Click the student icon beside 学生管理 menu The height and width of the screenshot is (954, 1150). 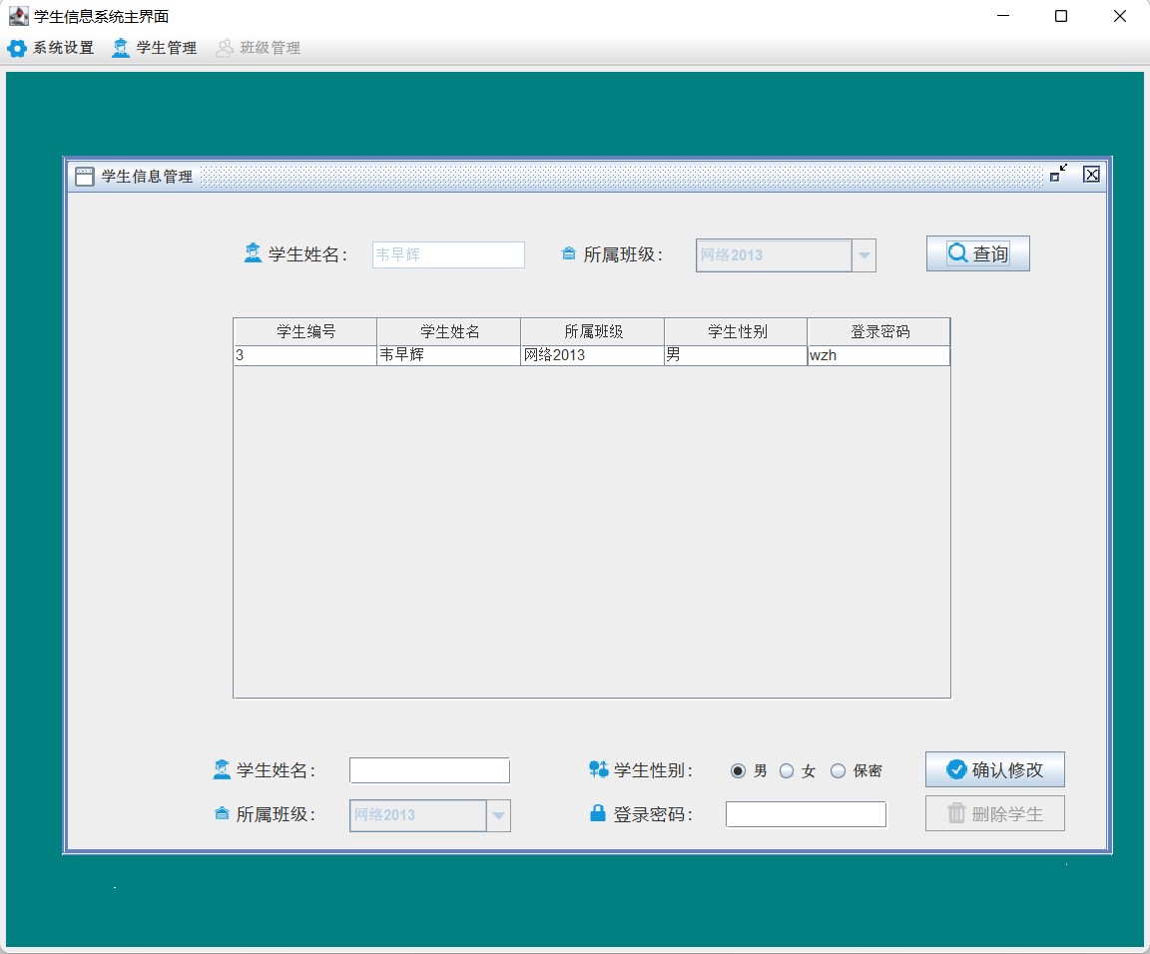120,48
